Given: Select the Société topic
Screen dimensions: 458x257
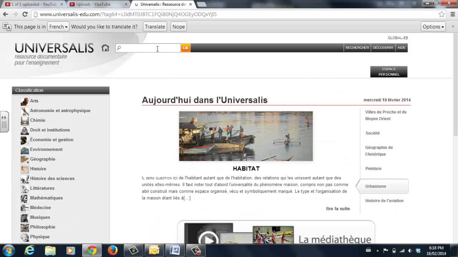Looking at the screenshot, I should (x=372, y=133).
